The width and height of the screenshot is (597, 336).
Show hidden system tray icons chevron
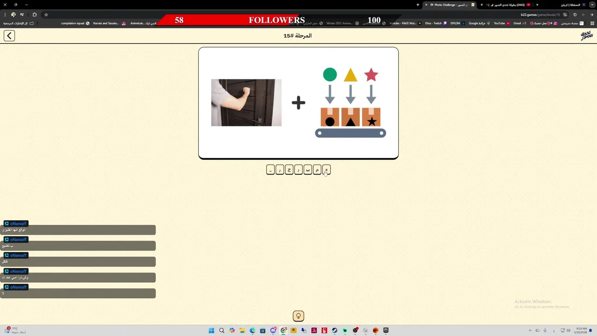pyautogui.click(x=530, y=330)
